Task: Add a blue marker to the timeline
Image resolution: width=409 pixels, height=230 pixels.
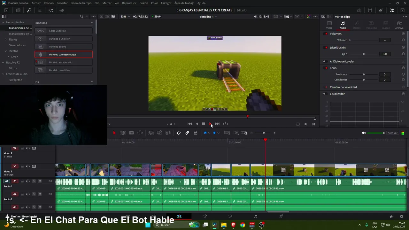Action: [x=214, y=133]
